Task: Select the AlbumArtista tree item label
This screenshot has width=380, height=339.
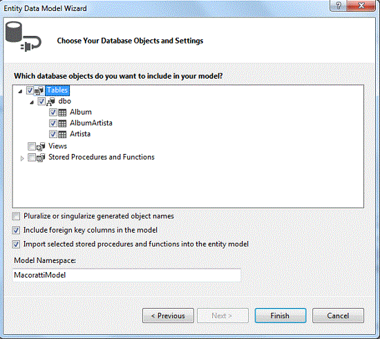Action: [x=91, y=123]
